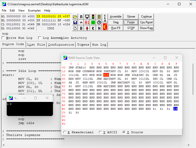Open the File menu
Viewport: 196px width, 148px height.
point(4,11)
